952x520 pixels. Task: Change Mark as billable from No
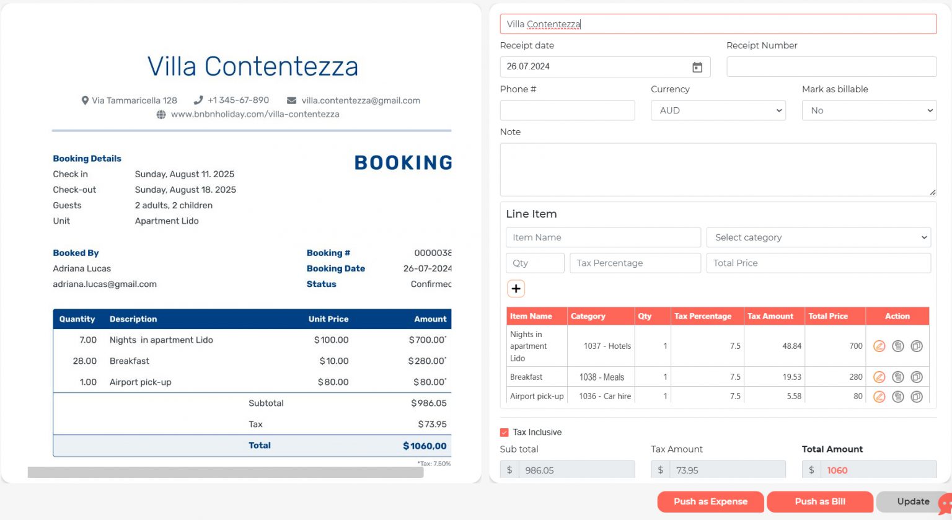(868, 110)
